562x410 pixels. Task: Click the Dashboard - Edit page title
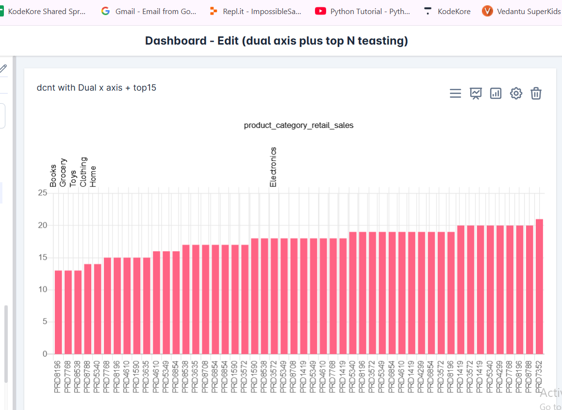click(277, 41)
